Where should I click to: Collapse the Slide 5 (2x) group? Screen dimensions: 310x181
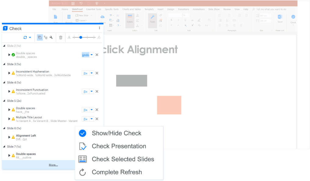tap(4, 101)
